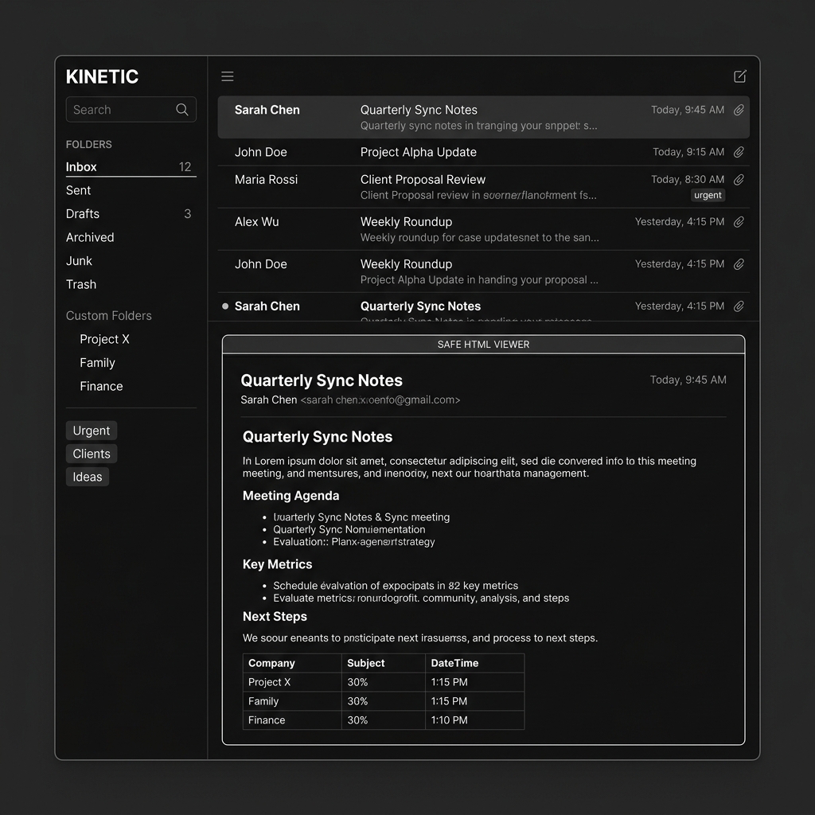Click the Today, 9:15 AM timestamp
815x815 pixels.
pyautogui.click(x=688, y=152)
